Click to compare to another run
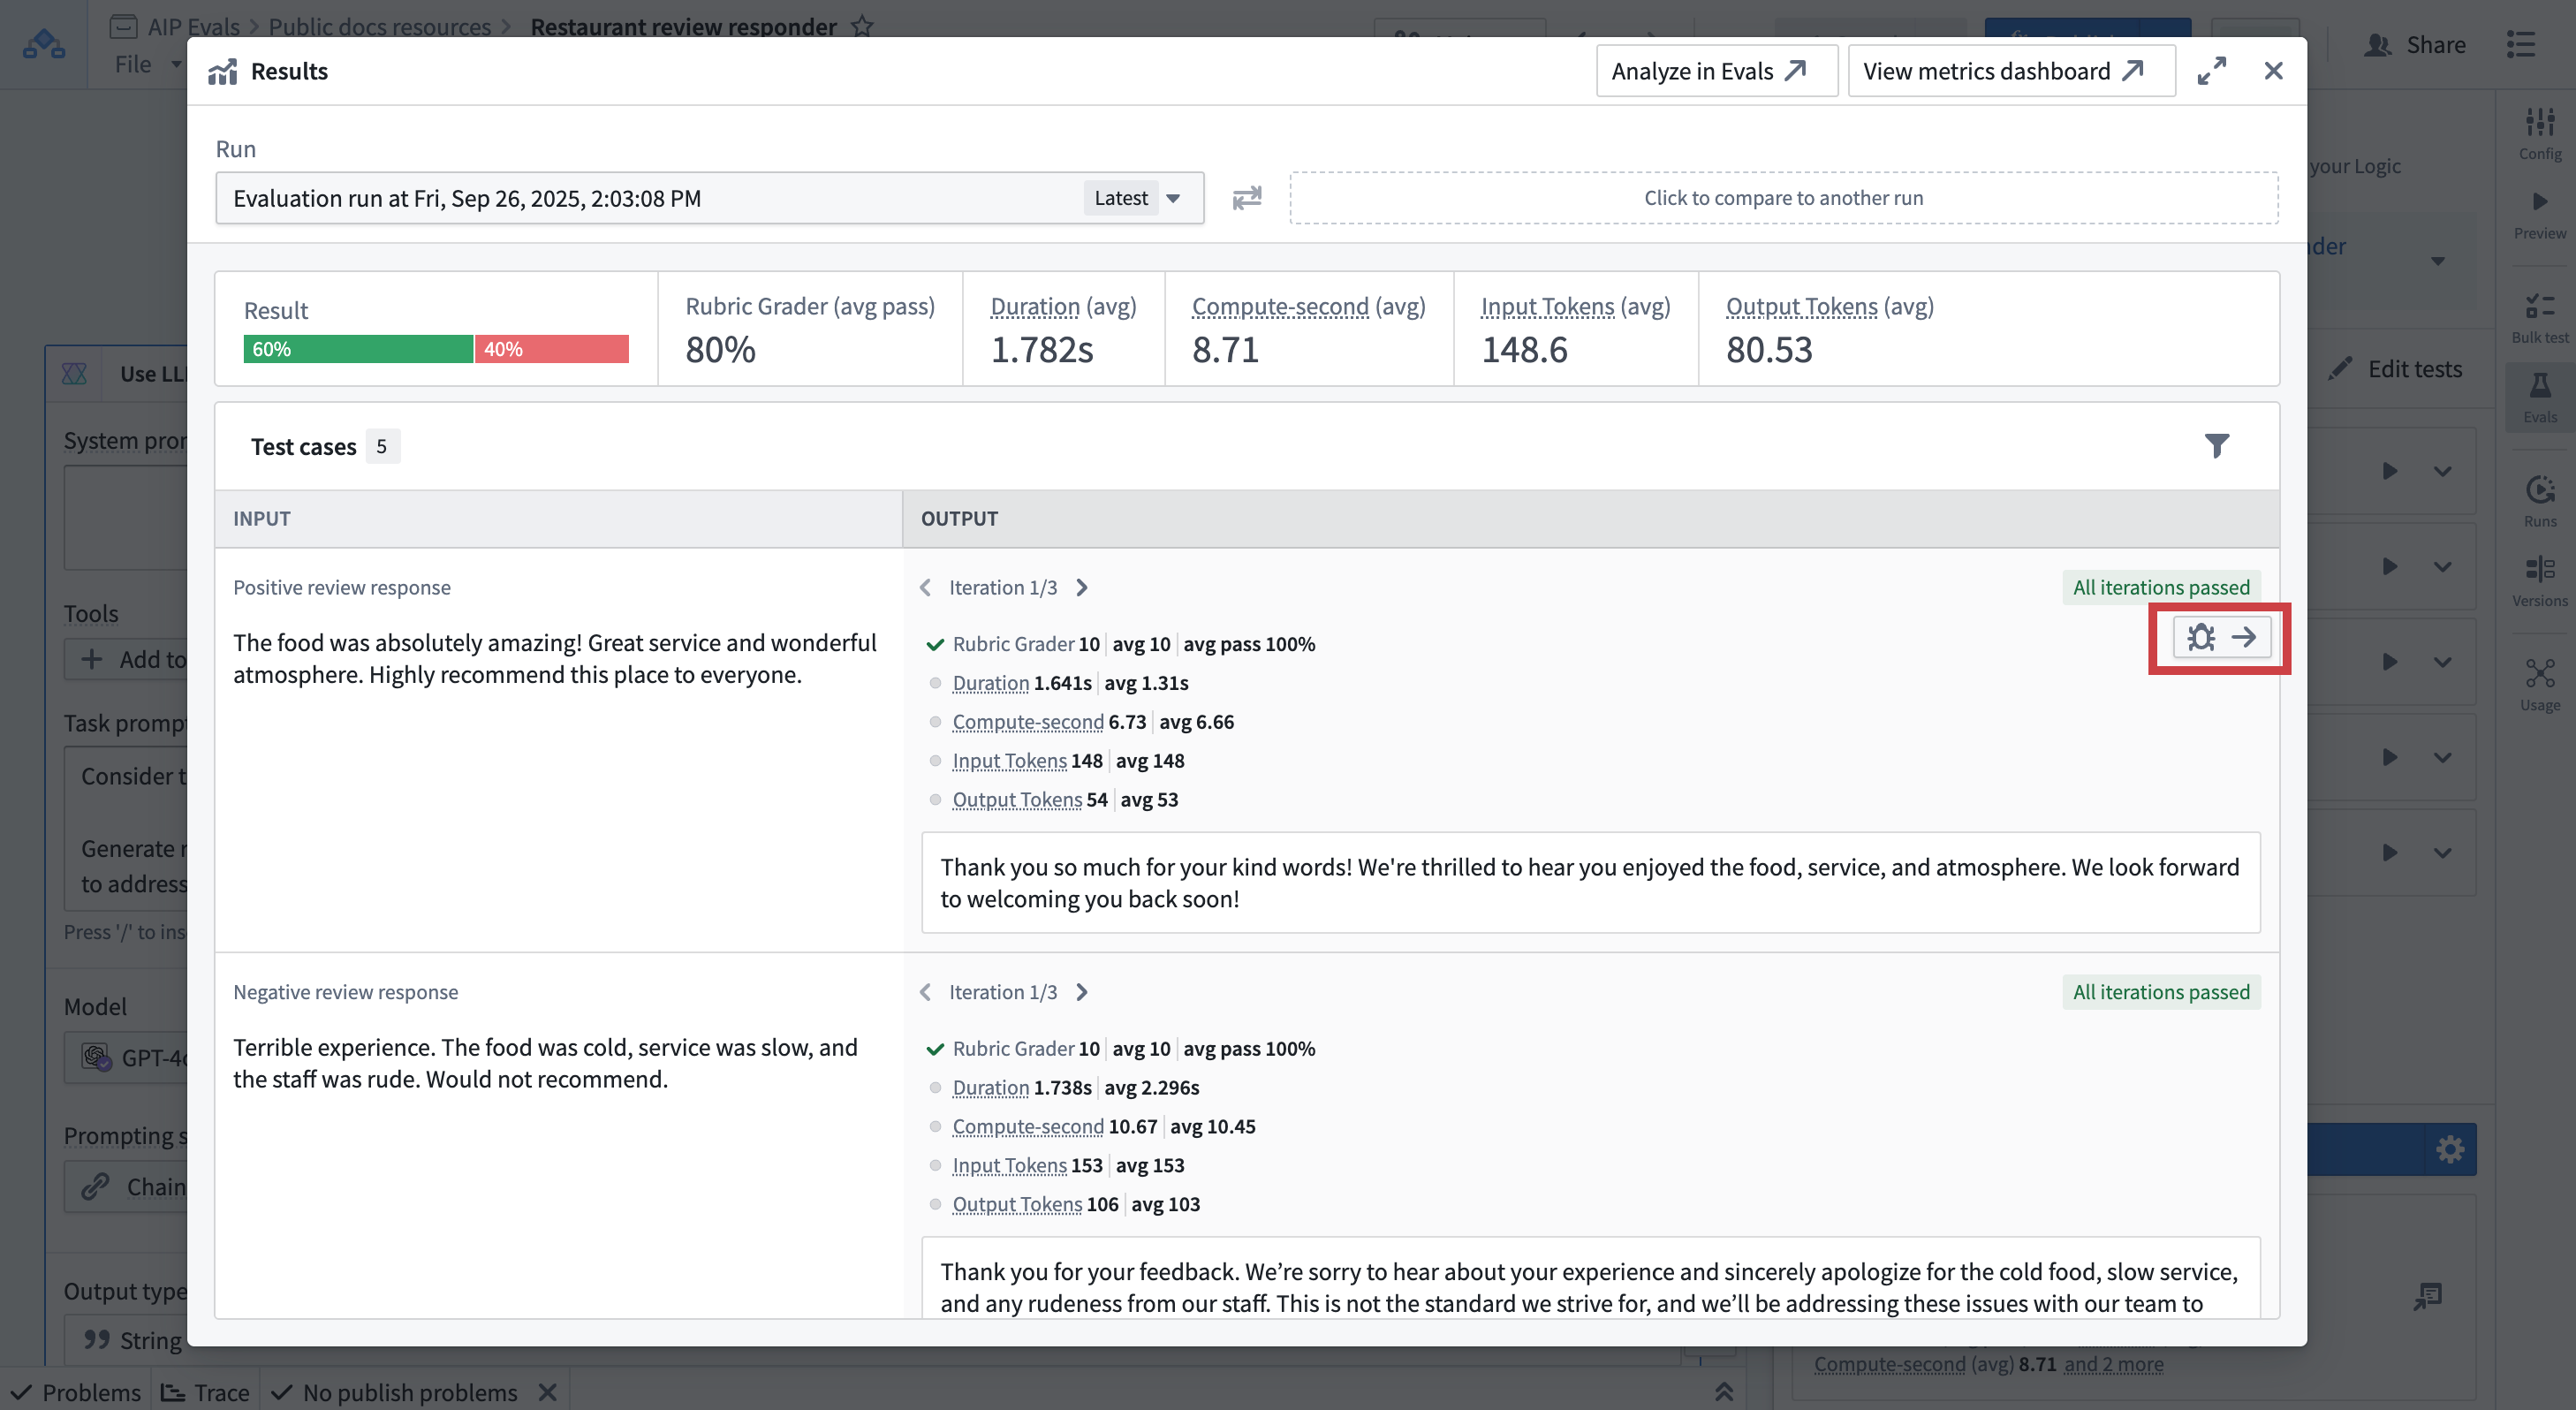Viewport: 2576px width, 1410px height. coord(1783,198)
